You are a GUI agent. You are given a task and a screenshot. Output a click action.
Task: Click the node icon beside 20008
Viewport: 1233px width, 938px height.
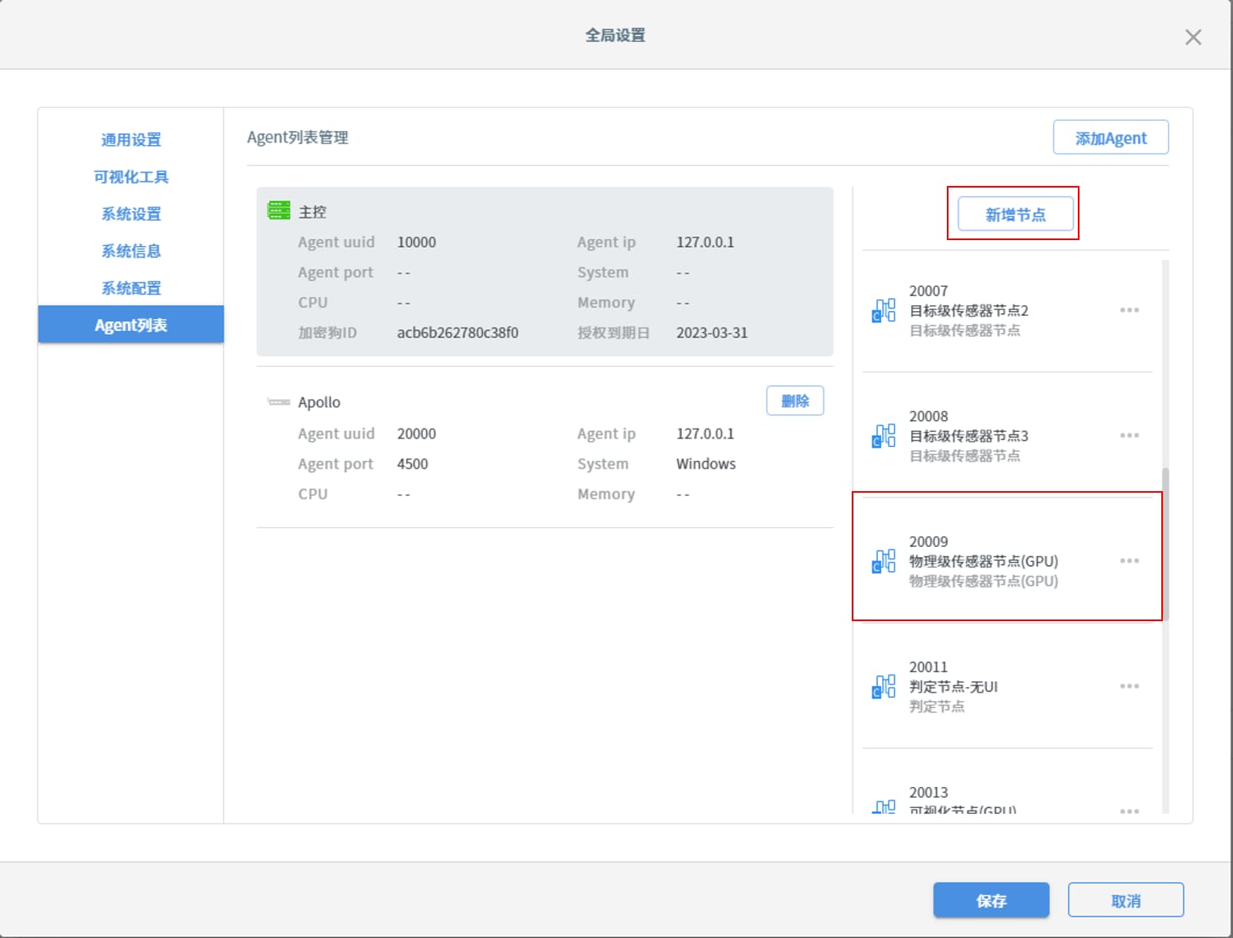point(883,436)
